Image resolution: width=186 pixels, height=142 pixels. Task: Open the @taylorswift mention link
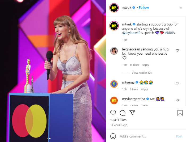tap(131, 33)
